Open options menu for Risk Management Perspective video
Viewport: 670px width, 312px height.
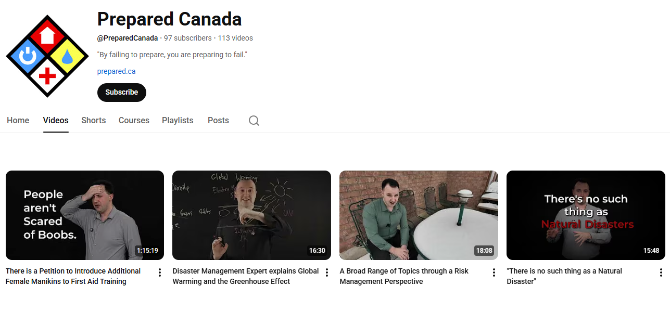(494, 272)
